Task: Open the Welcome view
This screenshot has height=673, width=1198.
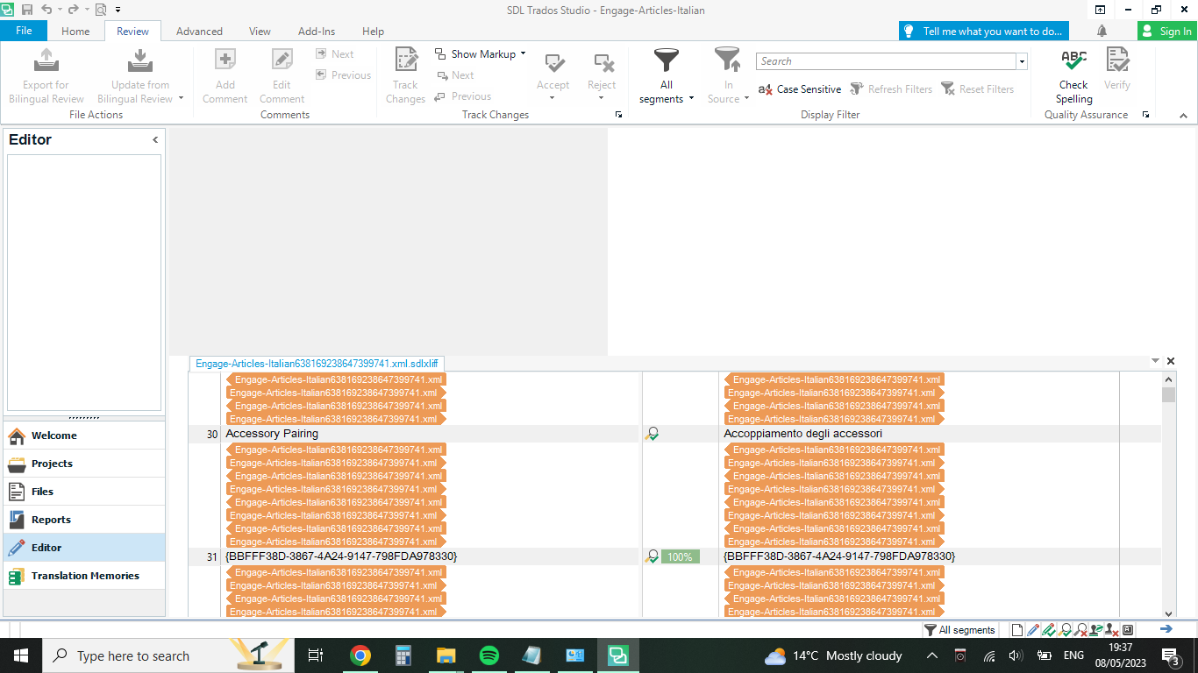Action: [x=84, y=436]
